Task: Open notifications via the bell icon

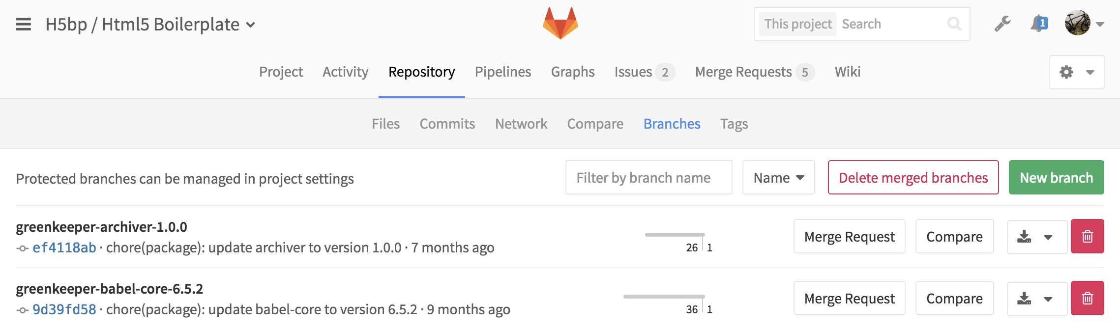Action: coord(1036,23)
